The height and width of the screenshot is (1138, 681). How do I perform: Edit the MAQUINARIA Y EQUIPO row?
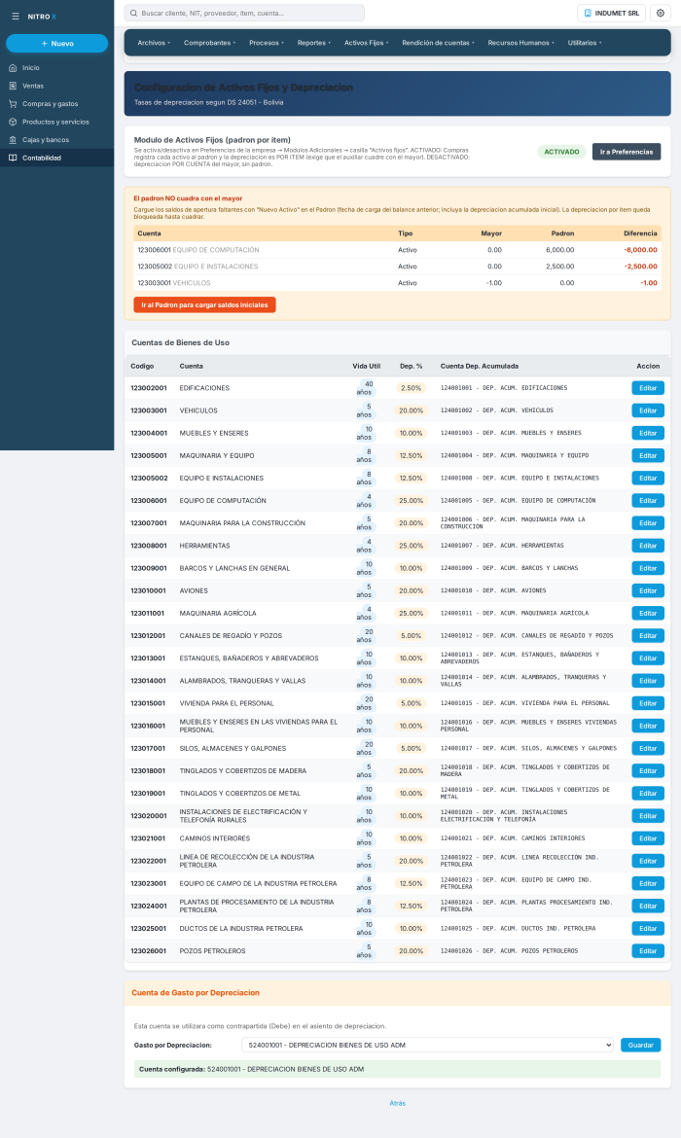tap(648, 456)
